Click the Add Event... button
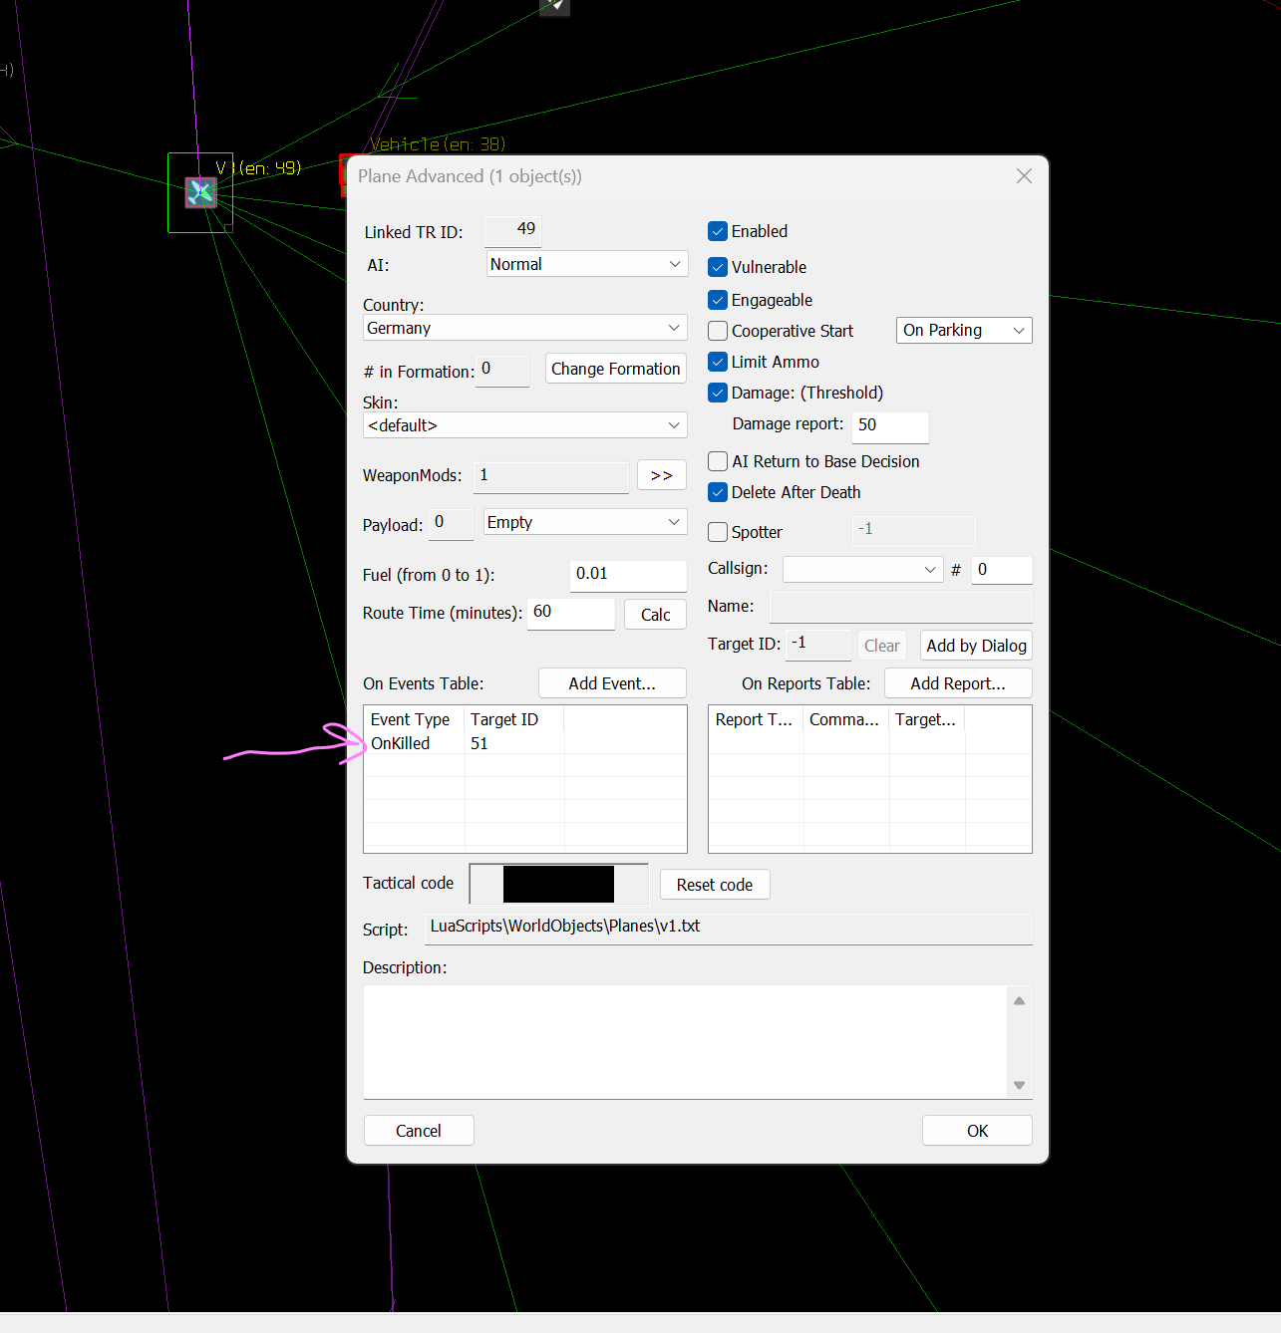 click(x=612, y=683)
